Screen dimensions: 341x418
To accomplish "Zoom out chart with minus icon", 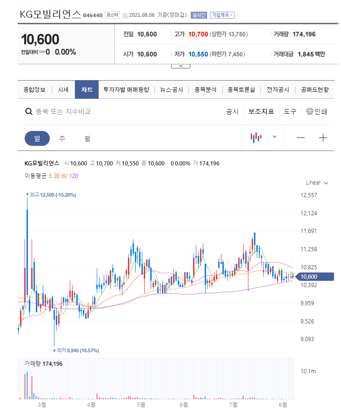I will 301,138.
